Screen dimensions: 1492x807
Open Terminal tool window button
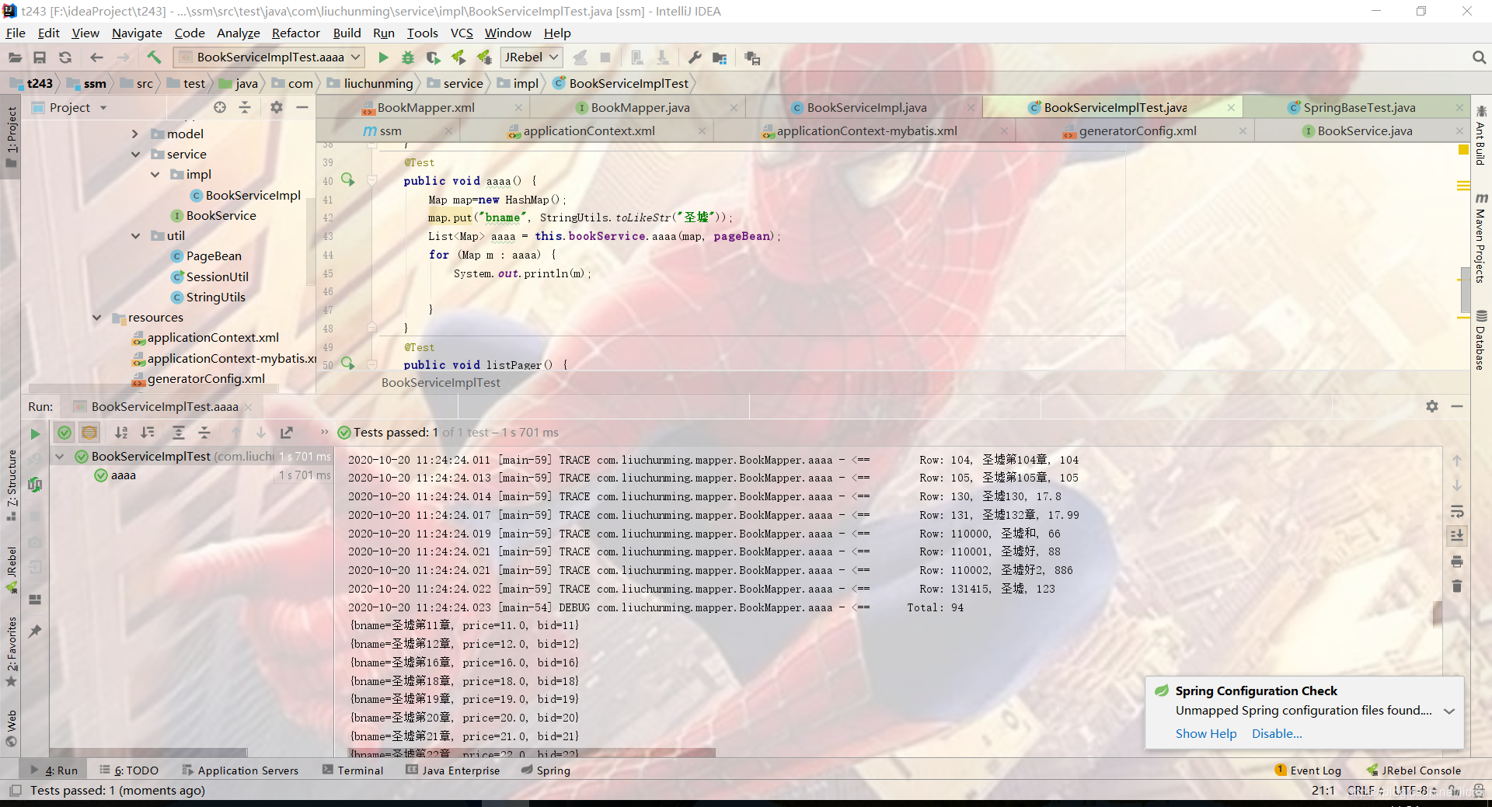pyautogui.click(x=353, y=770)
